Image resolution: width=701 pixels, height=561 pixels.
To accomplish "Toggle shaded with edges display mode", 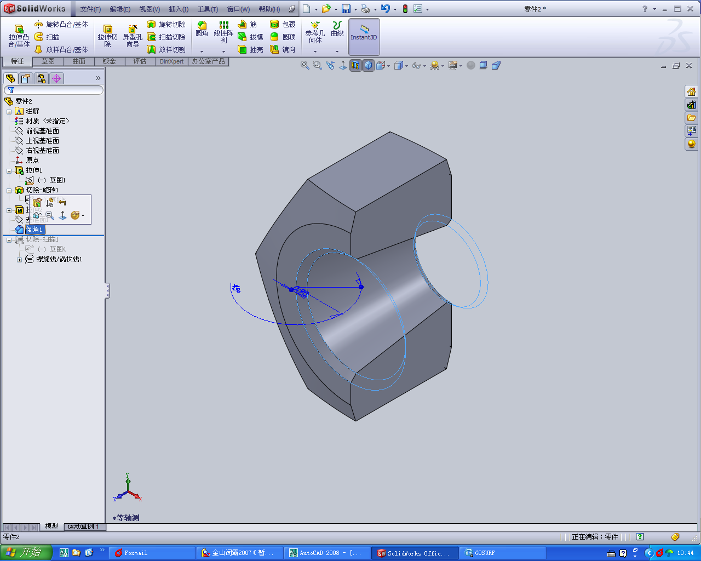I will pyautogui.click(x=369, y=65).
